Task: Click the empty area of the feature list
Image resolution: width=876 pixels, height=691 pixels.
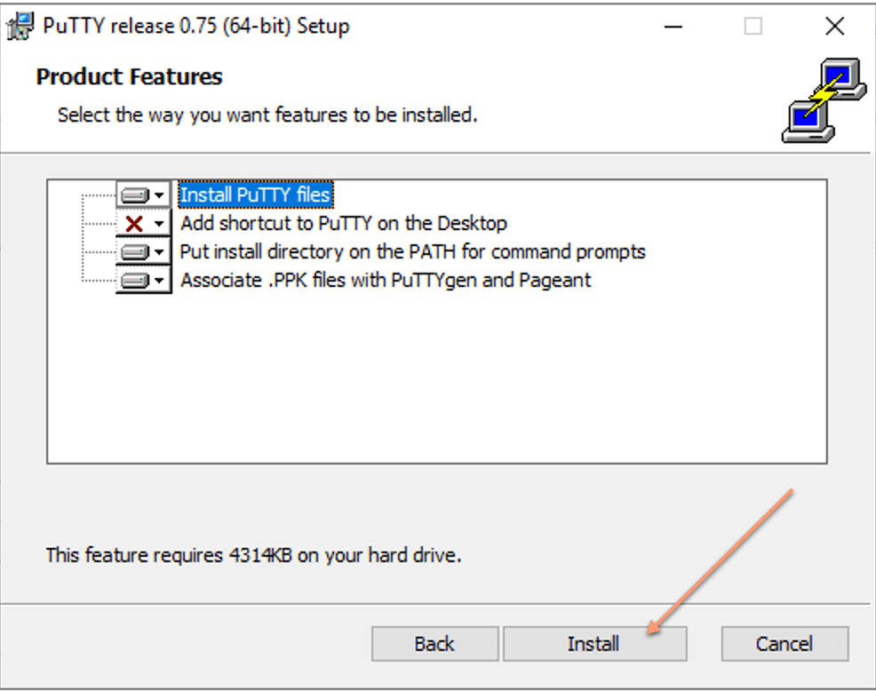Action: click(435, 382)
